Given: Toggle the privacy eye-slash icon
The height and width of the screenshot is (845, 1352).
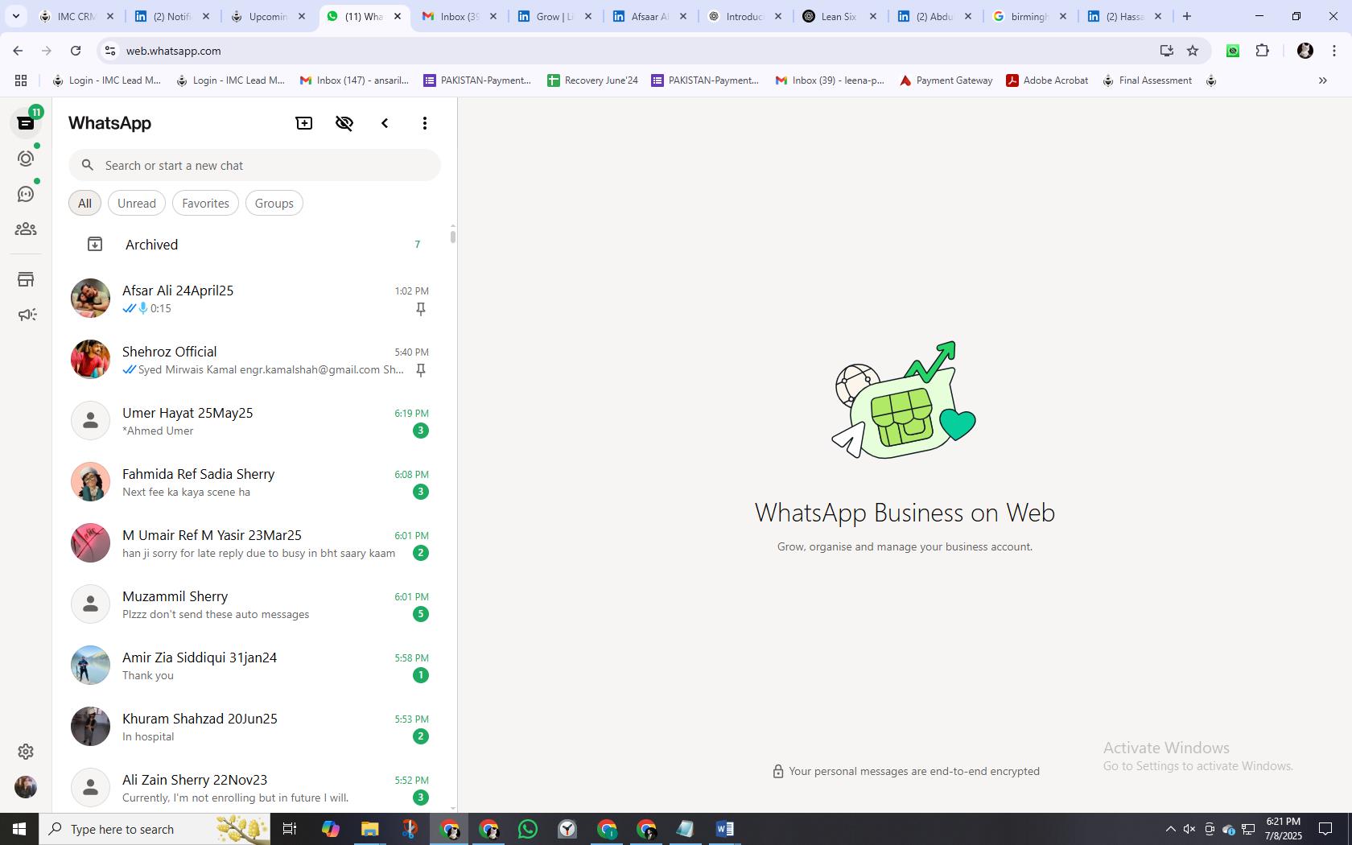Looking at the screenshot, I should (x=344, y=123).
